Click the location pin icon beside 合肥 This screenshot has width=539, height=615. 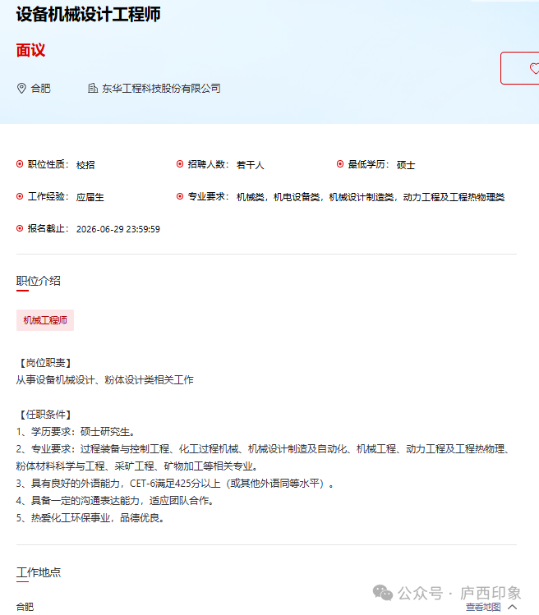click(x=21, y=88)
